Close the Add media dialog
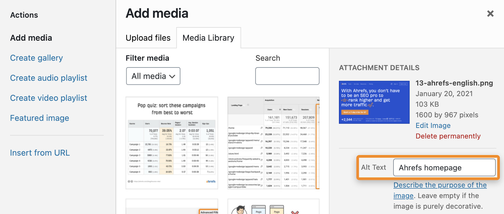The height and width of the screenshot is (214, 504). click(490, 14)
